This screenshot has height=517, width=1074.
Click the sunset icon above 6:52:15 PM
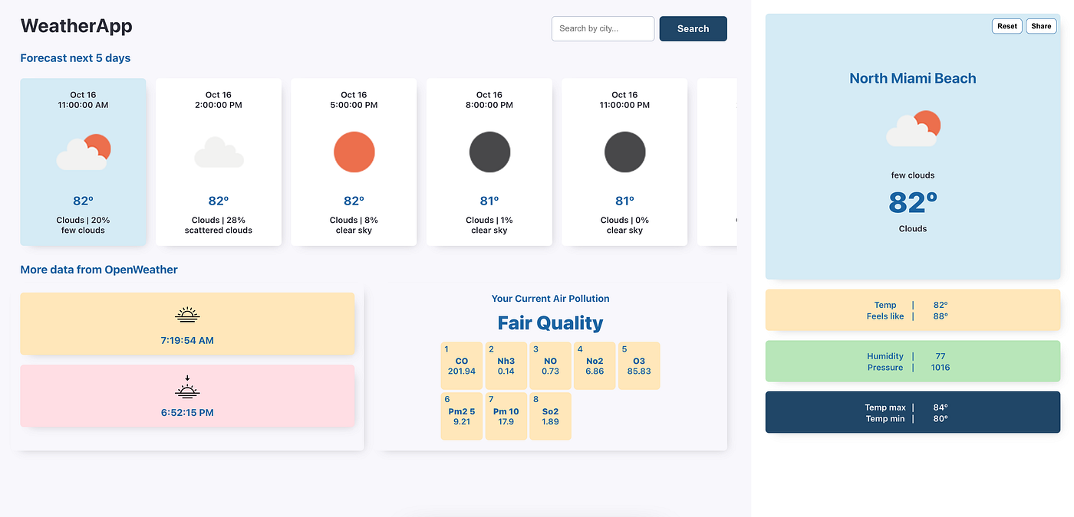tap(186, 389)
